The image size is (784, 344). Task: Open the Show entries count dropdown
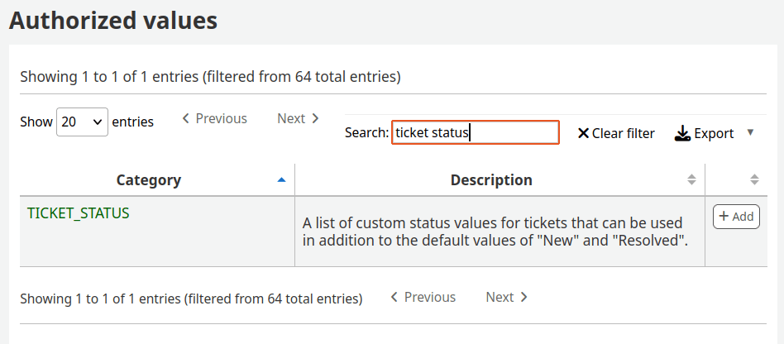tap(82, 122)
